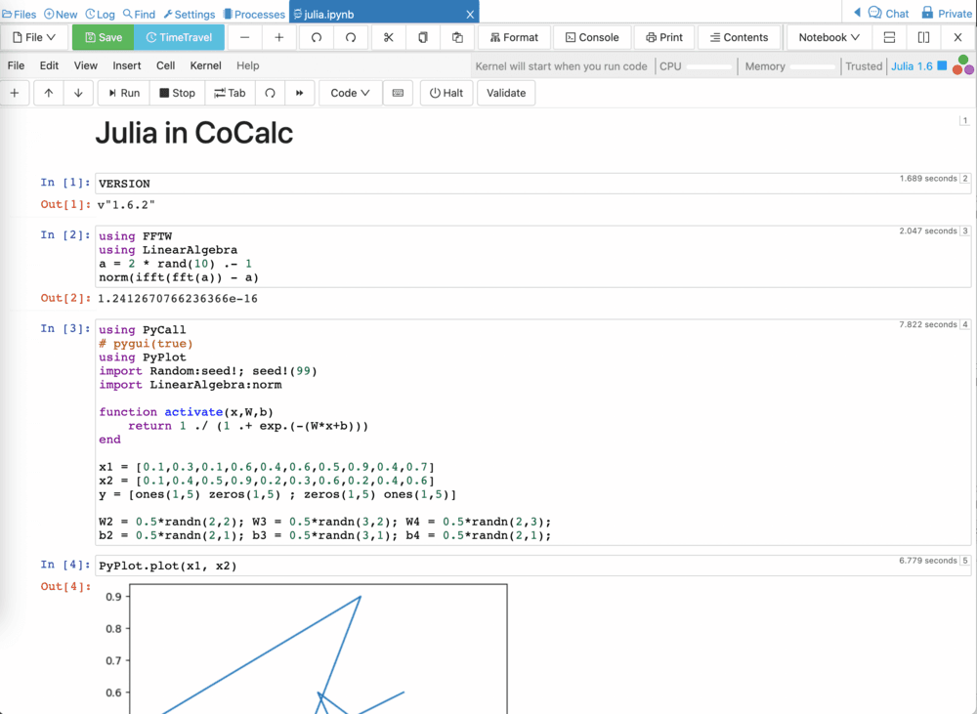Image resolution: width=977 pixels, height=714 pixels.
Task: Open the keyboard command palette icon
Action: (x=398, y=93)
